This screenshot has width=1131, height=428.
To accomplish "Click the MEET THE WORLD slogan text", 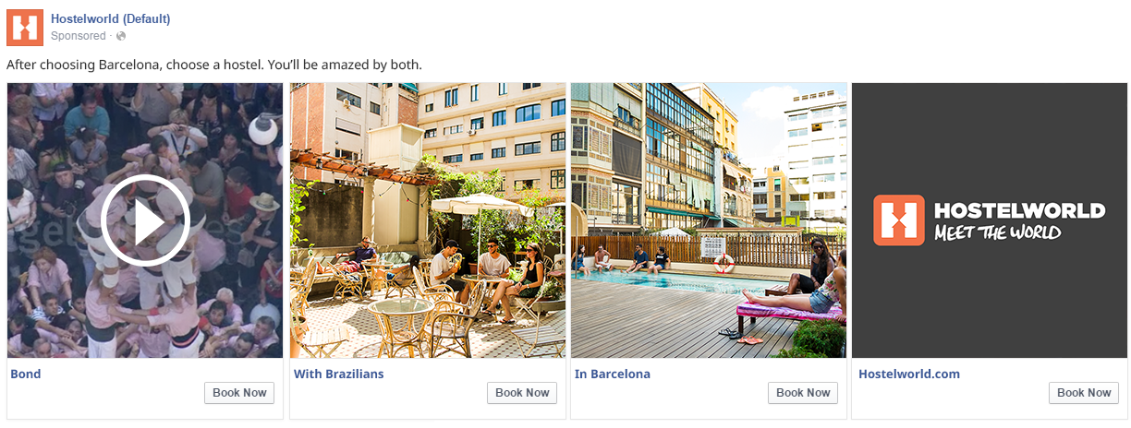I will point(997,232).
